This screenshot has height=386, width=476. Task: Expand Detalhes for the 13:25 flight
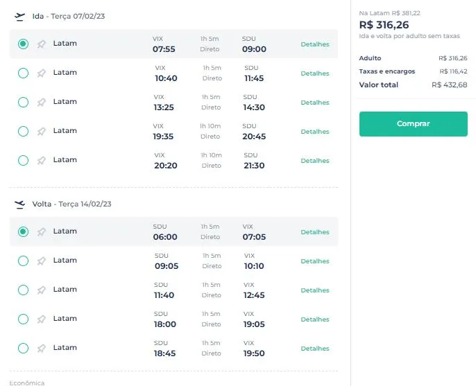click(x=315, y=103)
